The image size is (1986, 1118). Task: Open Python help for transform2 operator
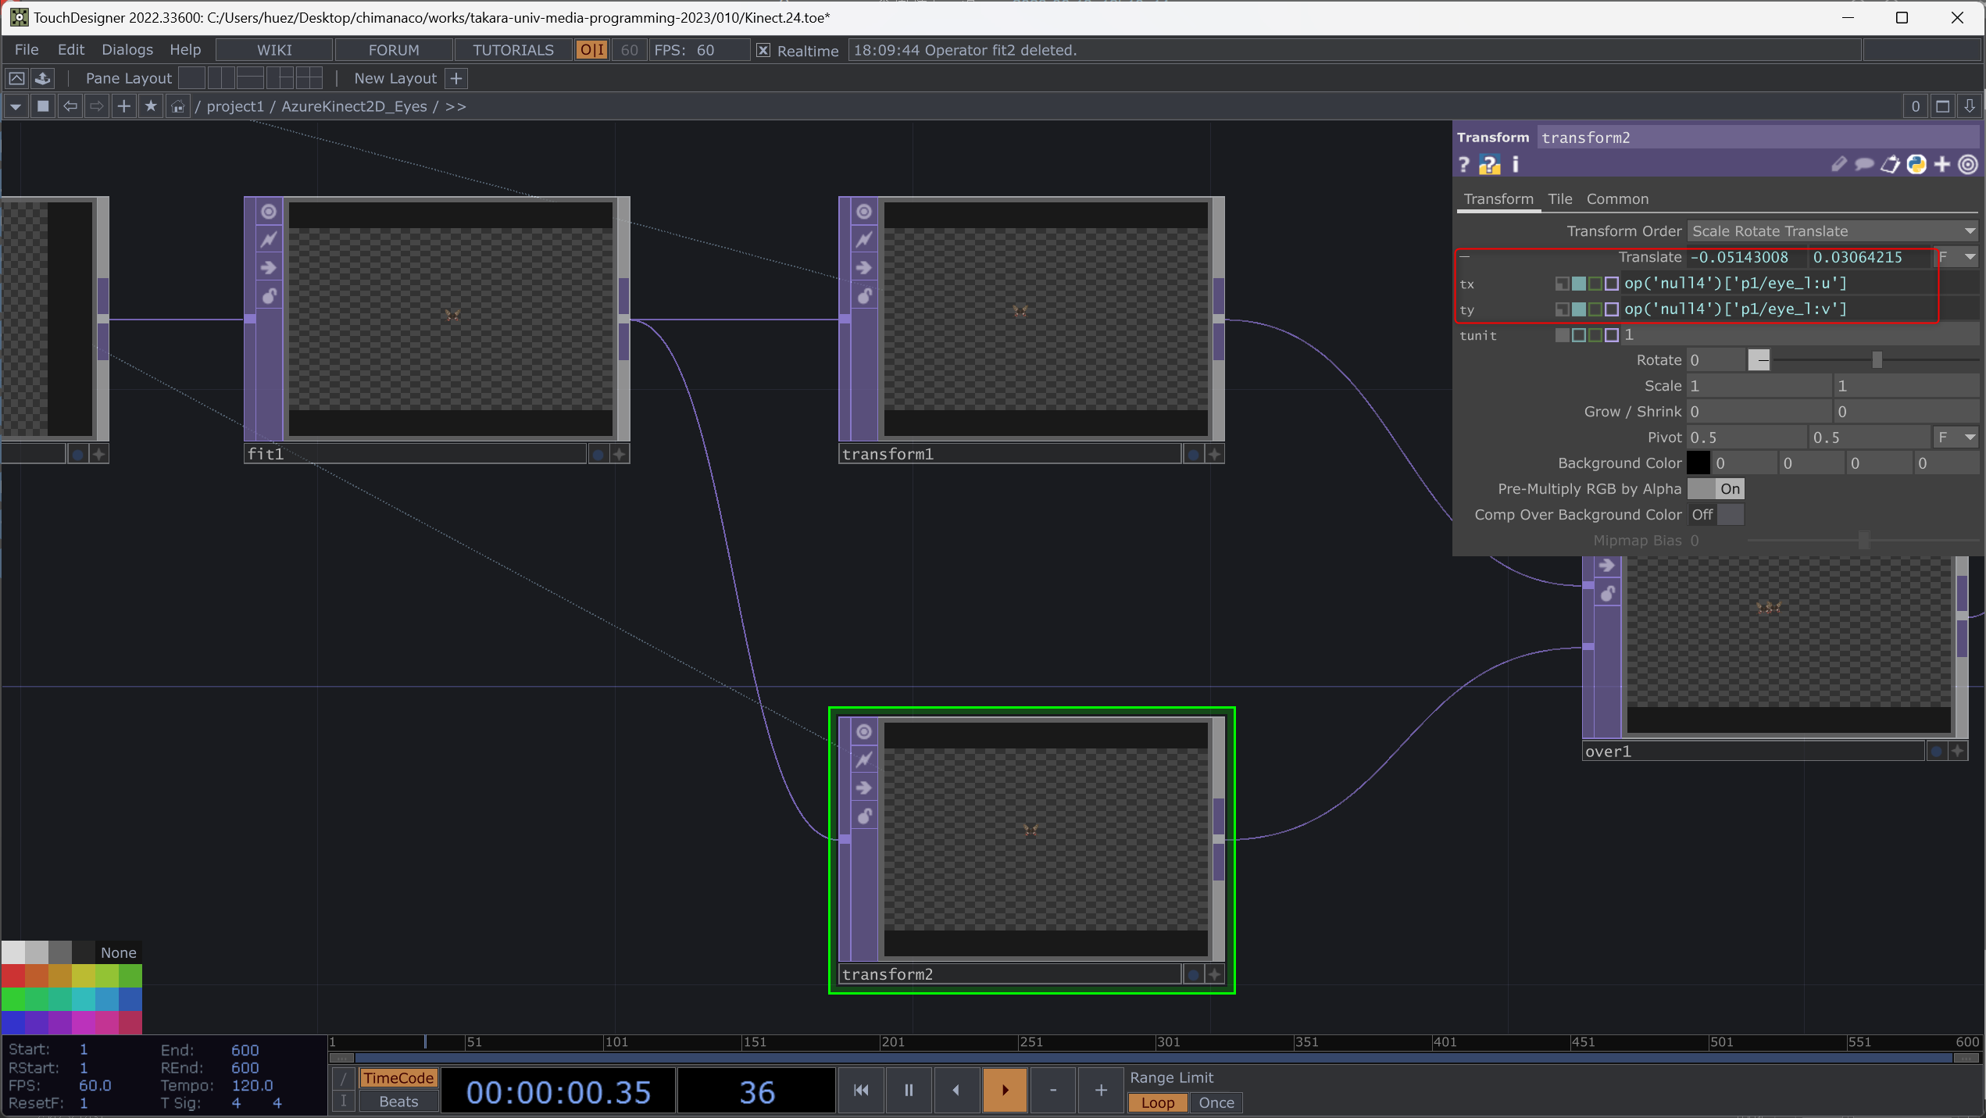pyautogui.click(x=1489, y=165)
